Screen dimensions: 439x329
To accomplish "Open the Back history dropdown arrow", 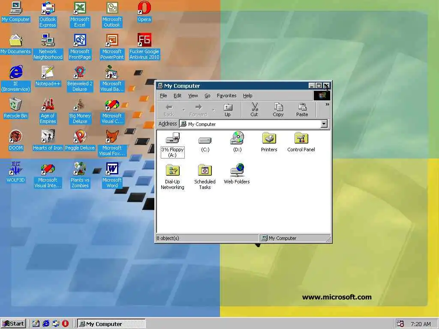I will coord(183,110).
